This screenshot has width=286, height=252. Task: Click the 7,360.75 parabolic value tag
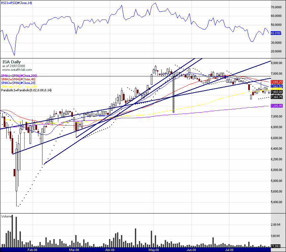[277, 97]
